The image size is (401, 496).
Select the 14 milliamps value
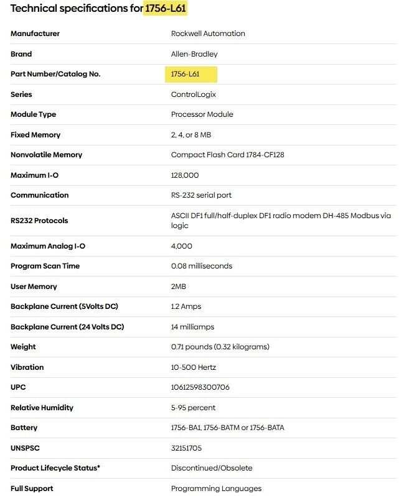pos(192,327)
